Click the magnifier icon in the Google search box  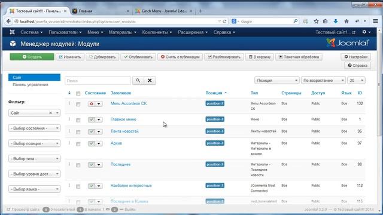point(295,21)
